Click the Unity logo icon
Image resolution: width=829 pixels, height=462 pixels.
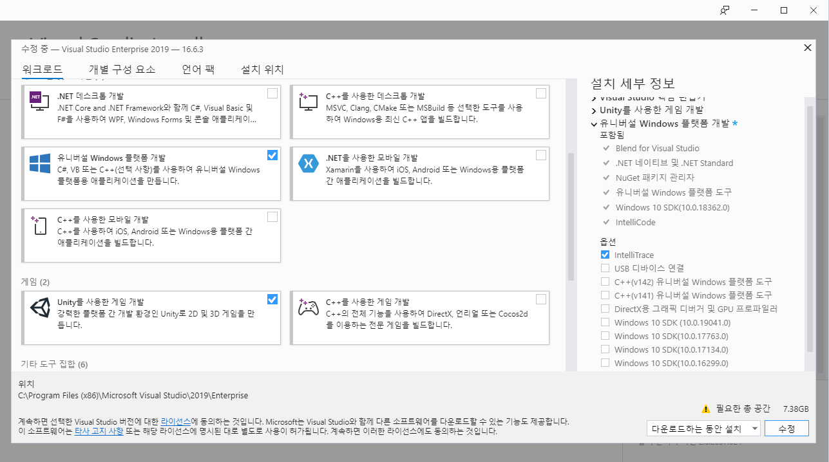tap(40, 308)
